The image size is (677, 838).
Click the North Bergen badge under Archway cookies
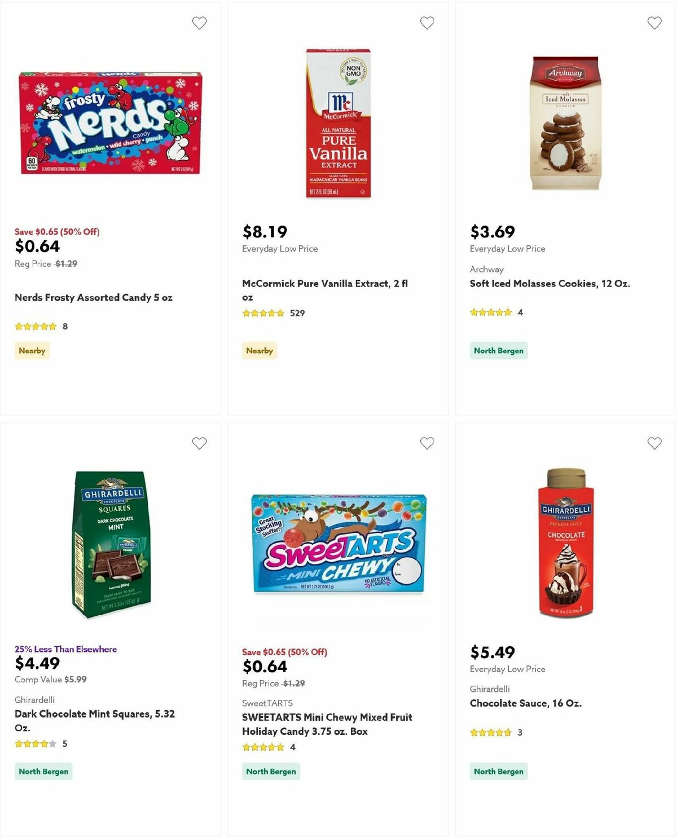(499, 350)
